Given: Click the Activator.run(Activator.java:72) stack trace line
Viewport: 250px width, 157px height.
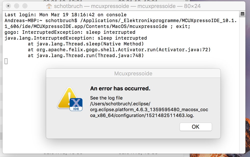Looking at the screenshot, I should point(119,50).
